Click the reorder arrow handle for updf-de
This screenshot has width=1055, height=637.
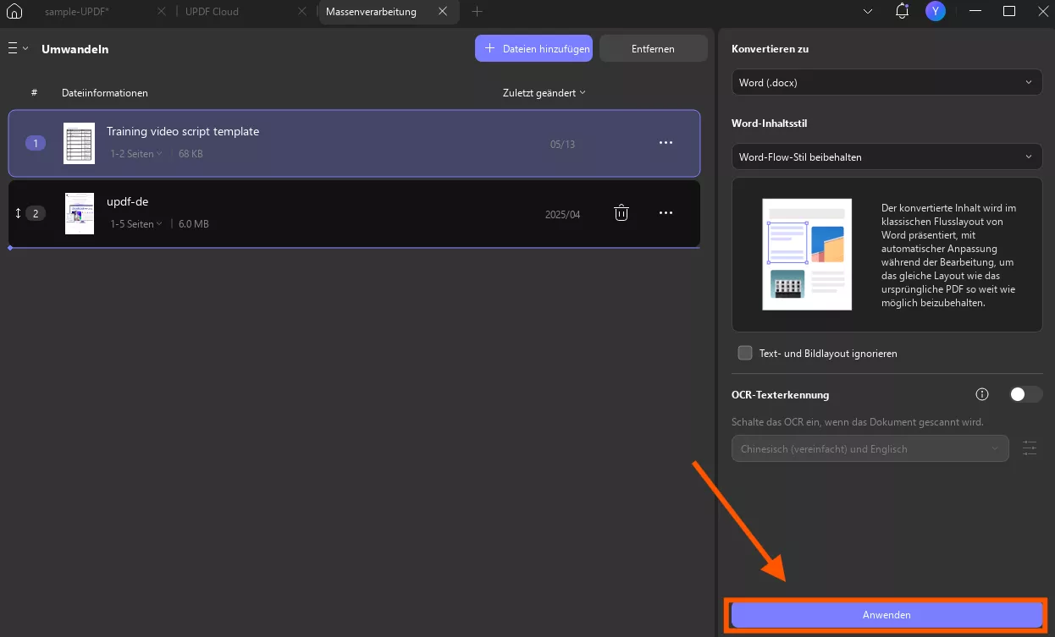pyautogui.click(x=18, y=213)
